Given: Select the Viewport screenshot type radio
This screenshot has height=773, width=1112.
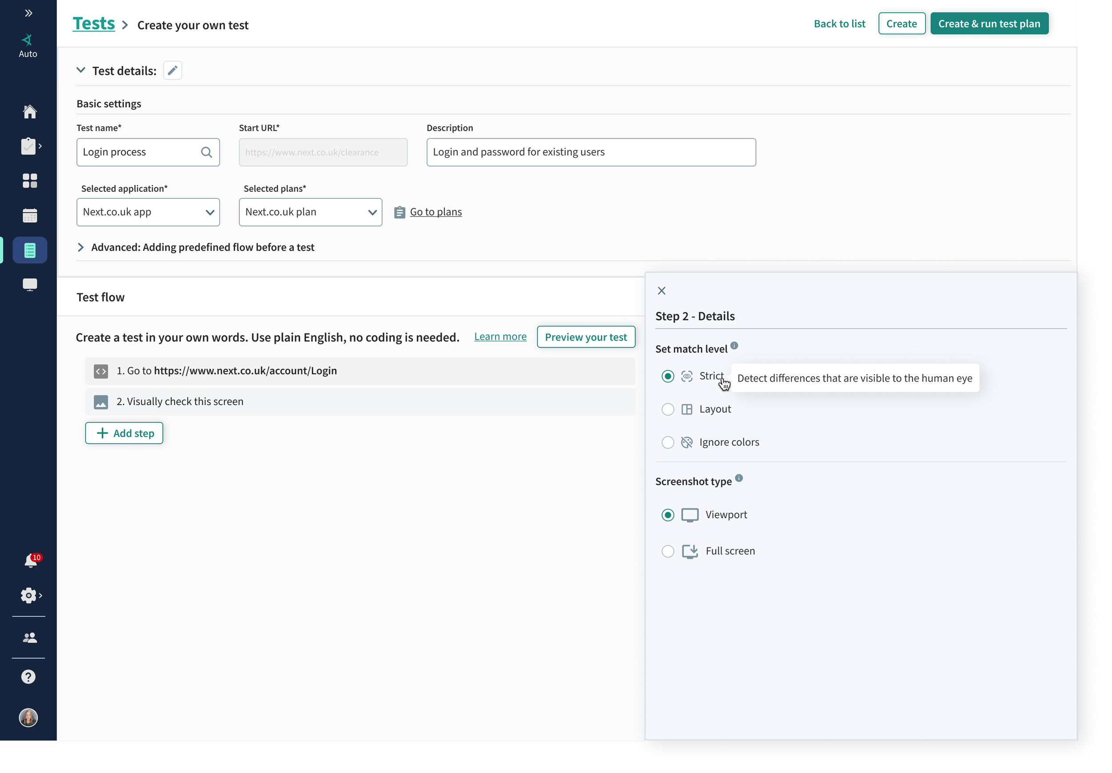Looking at the screenshot, I should tap(667, 515).
